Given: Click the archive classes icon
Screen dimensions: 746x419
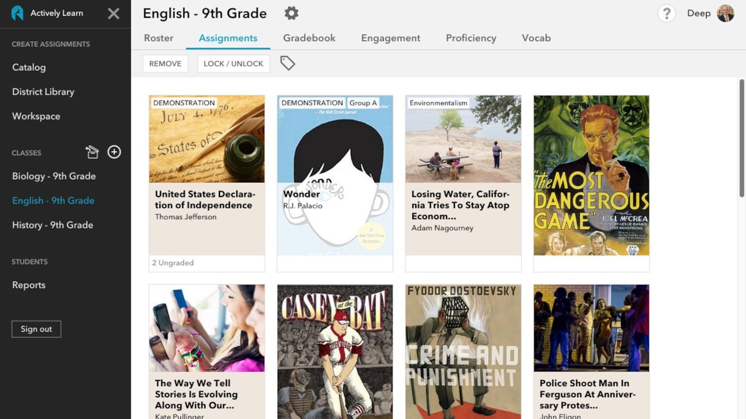Looking at the screenshot, I should 92,151.
